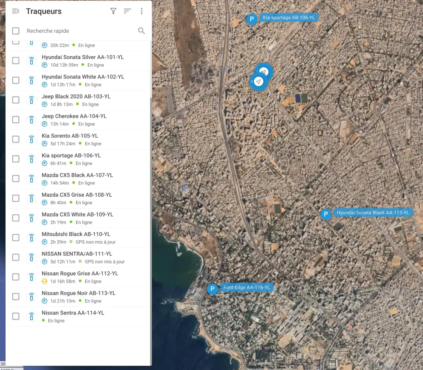Open the sort options icon
This screenshot has width=423, height=370.
point(127,11)
